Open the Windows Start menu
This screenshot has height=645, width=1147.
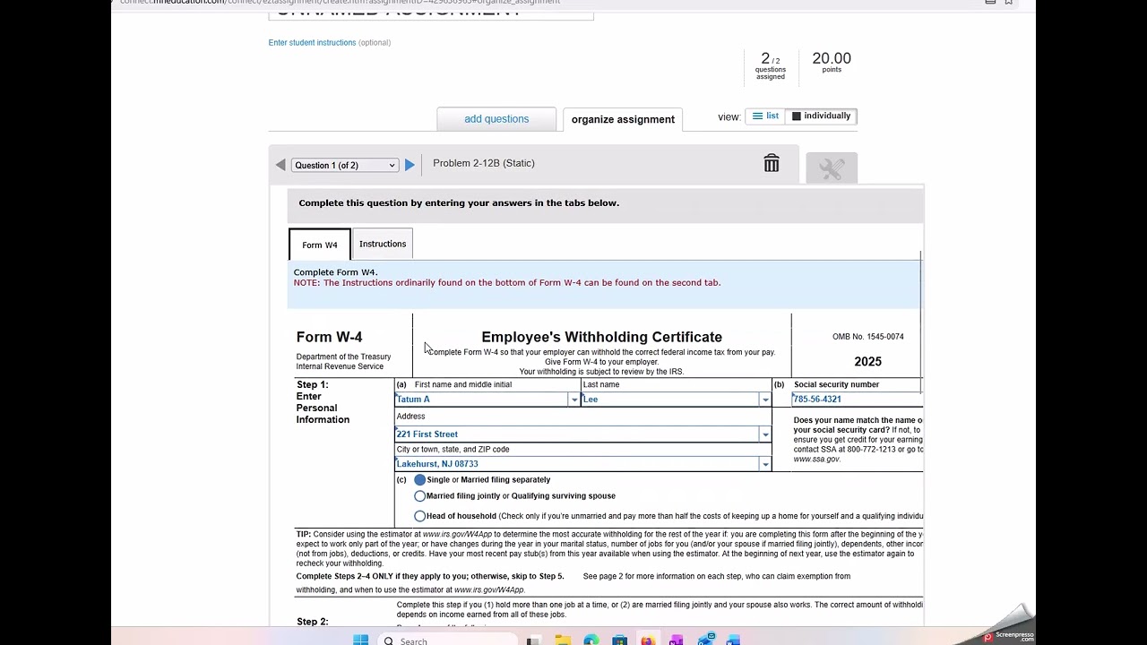point(360,641)
